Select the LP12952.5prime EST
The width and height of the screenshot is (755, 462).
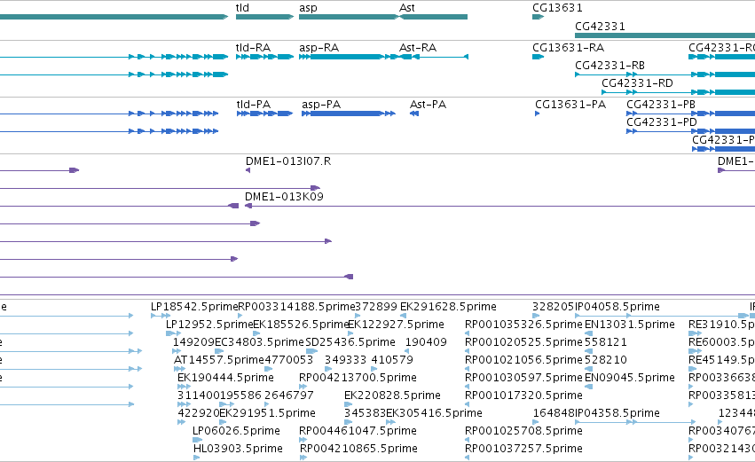[173, 333]
